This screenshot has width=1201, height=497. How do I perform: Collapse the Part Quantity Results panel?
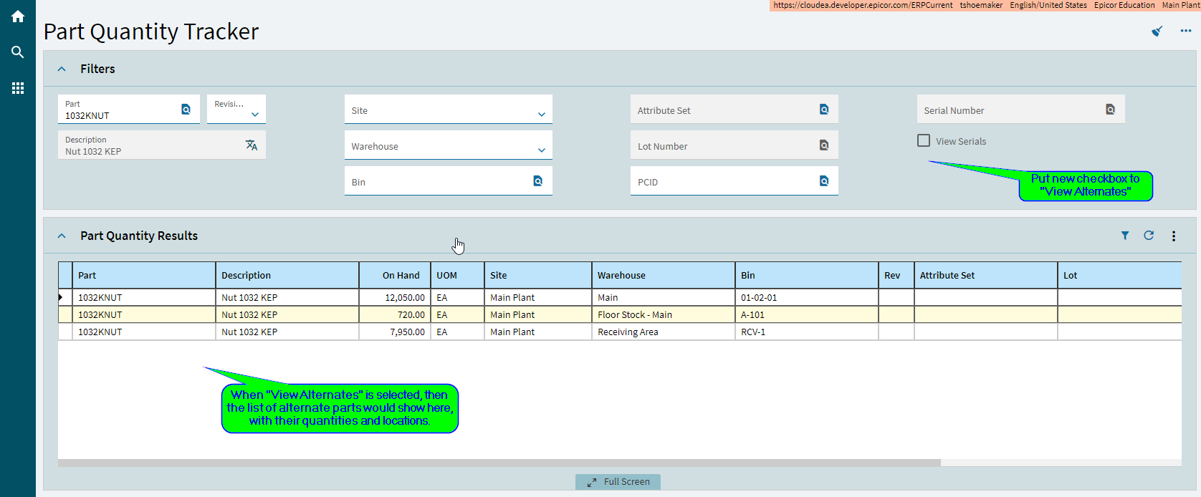point(62,236)
